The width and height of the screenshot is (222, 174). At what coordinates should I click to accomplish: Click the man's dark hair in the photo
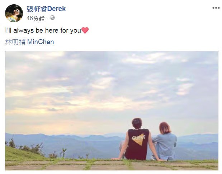pos(137,123)
